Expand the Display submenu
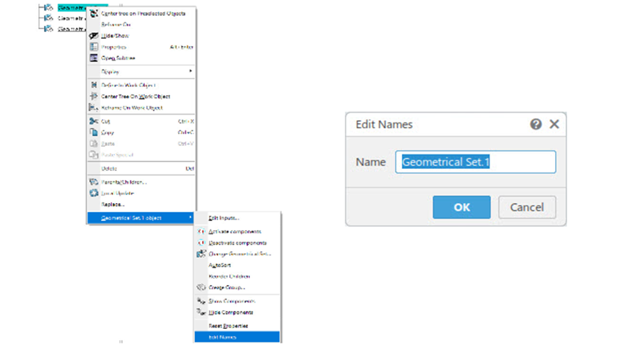Screen dimensions: 617x347 tap(139, 72)
